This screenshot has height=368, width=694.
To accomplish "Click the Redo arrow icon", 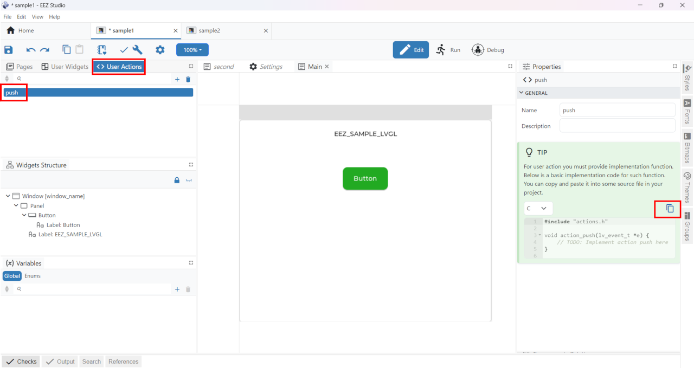I will [x=45, y=50].
